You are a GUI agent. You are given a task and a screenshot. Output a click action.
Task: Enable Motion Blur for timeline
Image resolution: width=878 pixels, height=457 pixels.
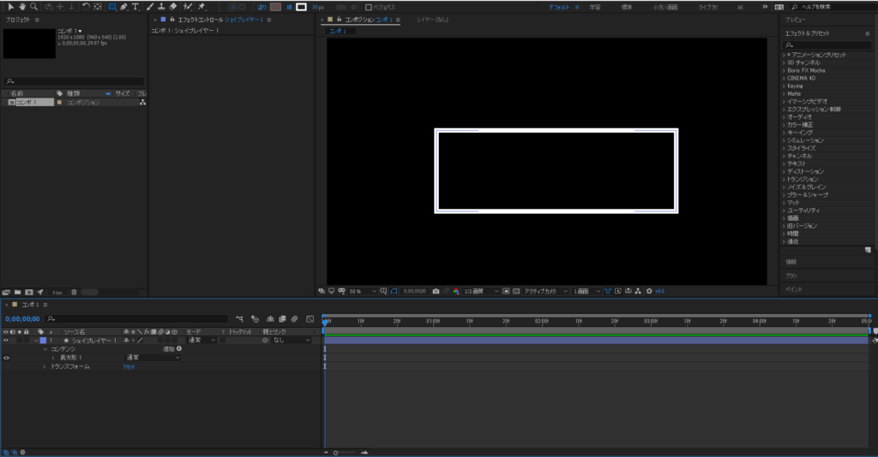[x=294, y=319]
